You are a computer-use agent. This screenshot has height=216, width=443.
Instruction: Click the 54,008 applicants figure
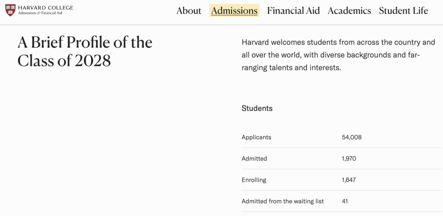352,137
